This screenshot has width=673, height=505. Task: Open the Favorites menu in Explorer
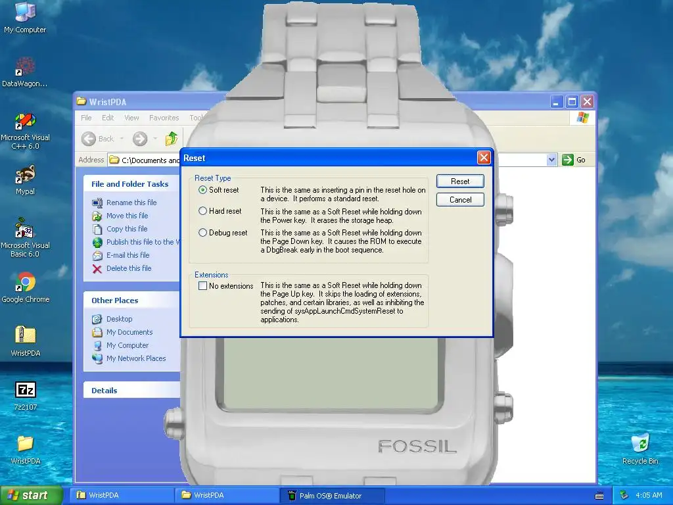pos(164,118)
